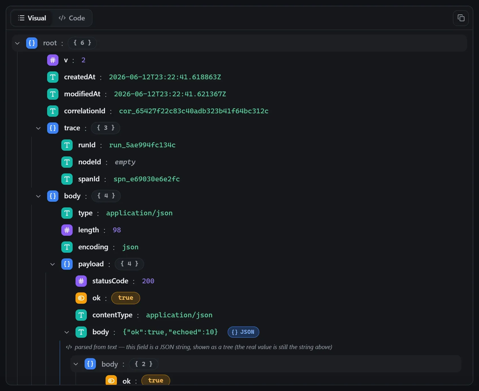Select the statusCode value 200
This screenshot has height=391, width=479.
pos(148,281)
